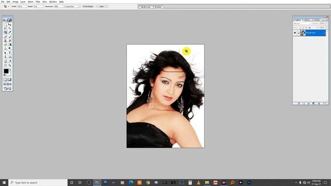Screen dimensions: 331x186
Task: Switch to the Actions tab
Action: (x=317, y=20)
